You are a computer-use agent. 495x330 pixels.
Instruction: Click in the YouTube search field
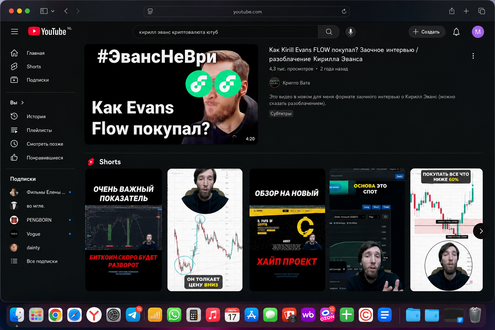tap(226, 32)
